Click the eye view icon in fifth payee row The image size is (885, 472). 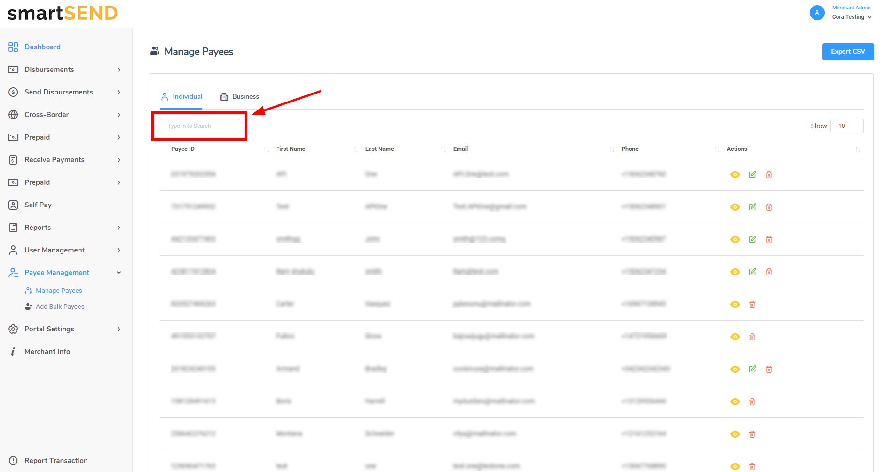pos(735,305)
